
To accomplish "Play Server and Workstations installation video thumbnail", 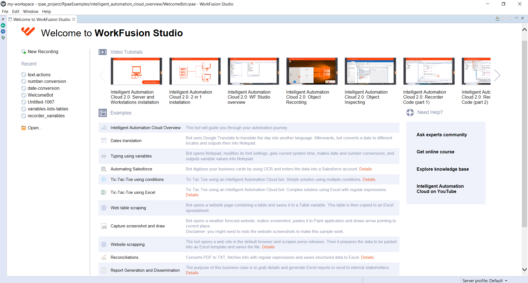I will tap(136, 71).
